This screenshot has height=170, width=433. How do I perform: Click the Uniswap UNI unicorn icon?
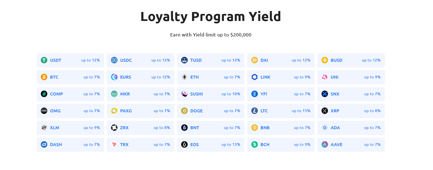coord(325,77)
